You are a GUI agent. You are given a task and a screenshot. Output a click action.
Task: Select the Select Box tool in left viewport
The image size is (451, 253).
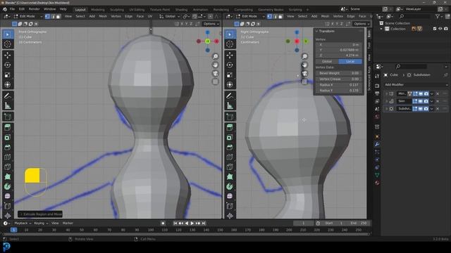8,34
